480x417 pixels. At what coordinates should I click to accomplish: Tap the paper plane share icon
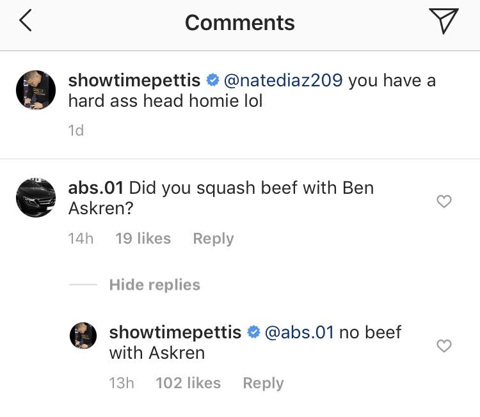tap(444, 20)
